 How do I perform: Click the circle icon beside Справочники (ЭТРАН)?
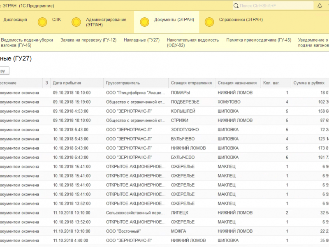[209, 22]
